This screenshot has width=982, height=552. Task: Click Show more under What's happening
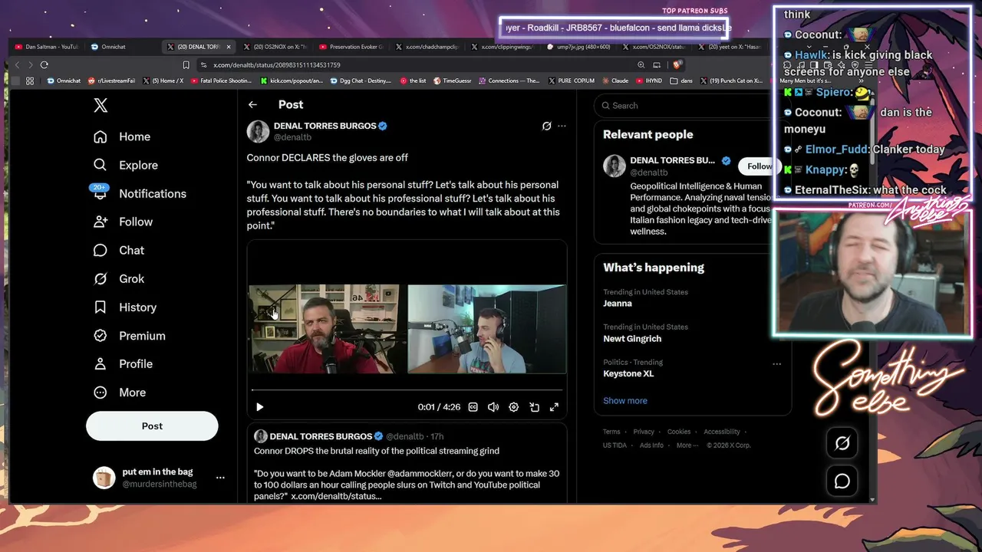click(624, 400)
